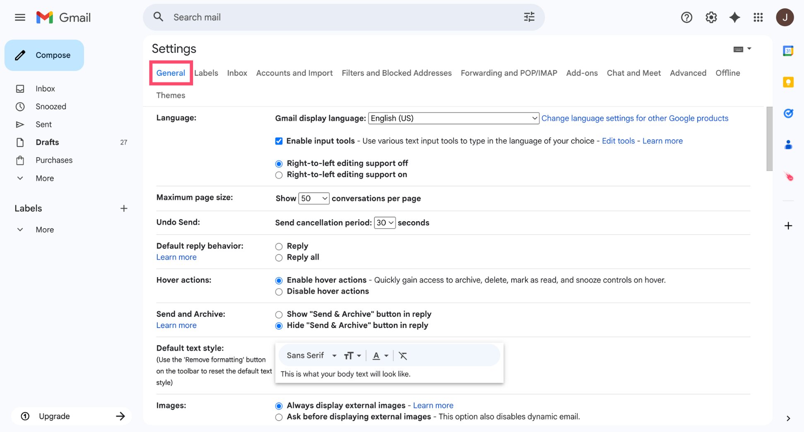The image size is (804, 432).
Task: Switch to Filters and Blocked Addresses tab
Action: [x=396, y=73]
